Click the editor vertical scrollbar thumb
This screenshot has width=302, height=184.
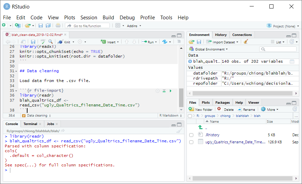pyautogui.click(x=181, y=98)
